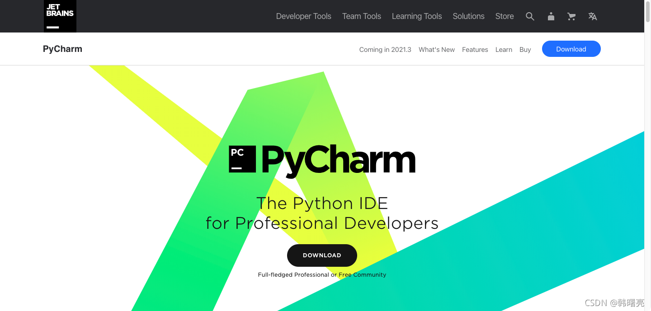Open the Learn link
The width and height of the screenshot is (651, 311).
click(x=504, y=50)
